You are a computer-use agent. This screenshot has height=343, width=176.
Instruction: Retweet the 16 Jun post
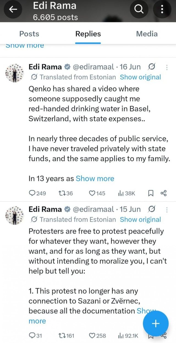pos(66,193)
